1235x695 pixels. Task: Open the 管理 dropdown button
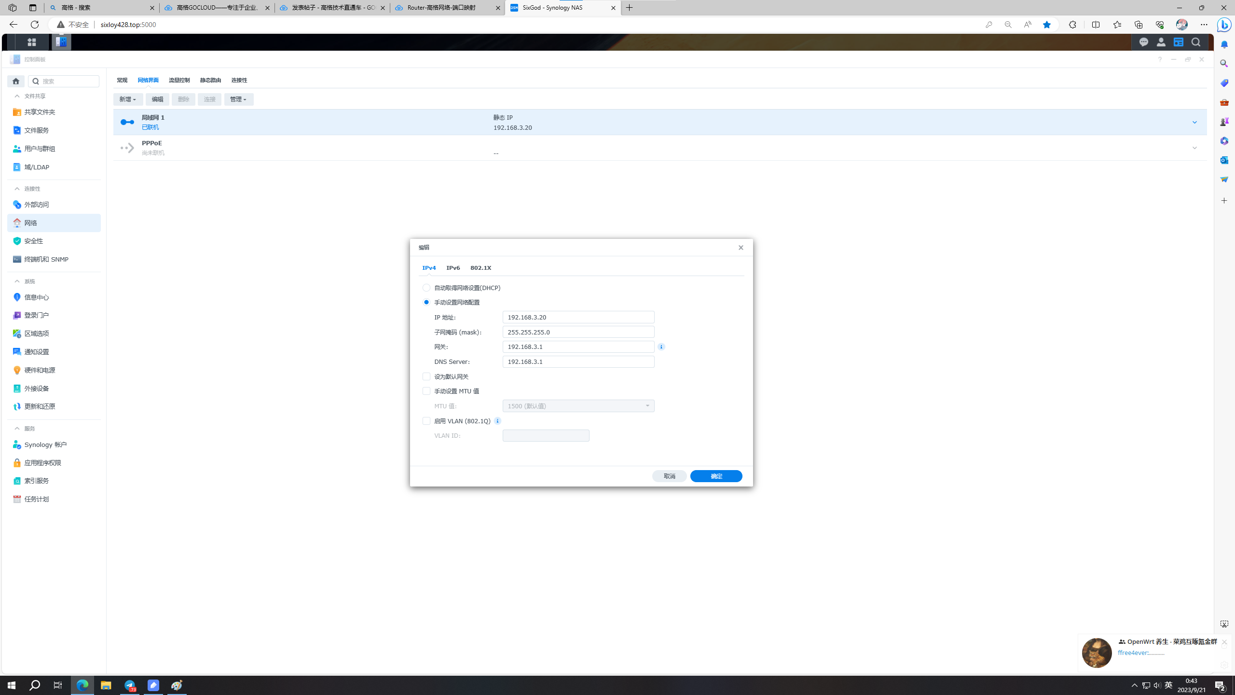coord(238,99)
